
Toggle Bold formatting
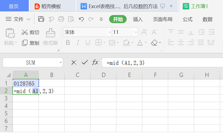pyautogui.click(x=68, y=42)
